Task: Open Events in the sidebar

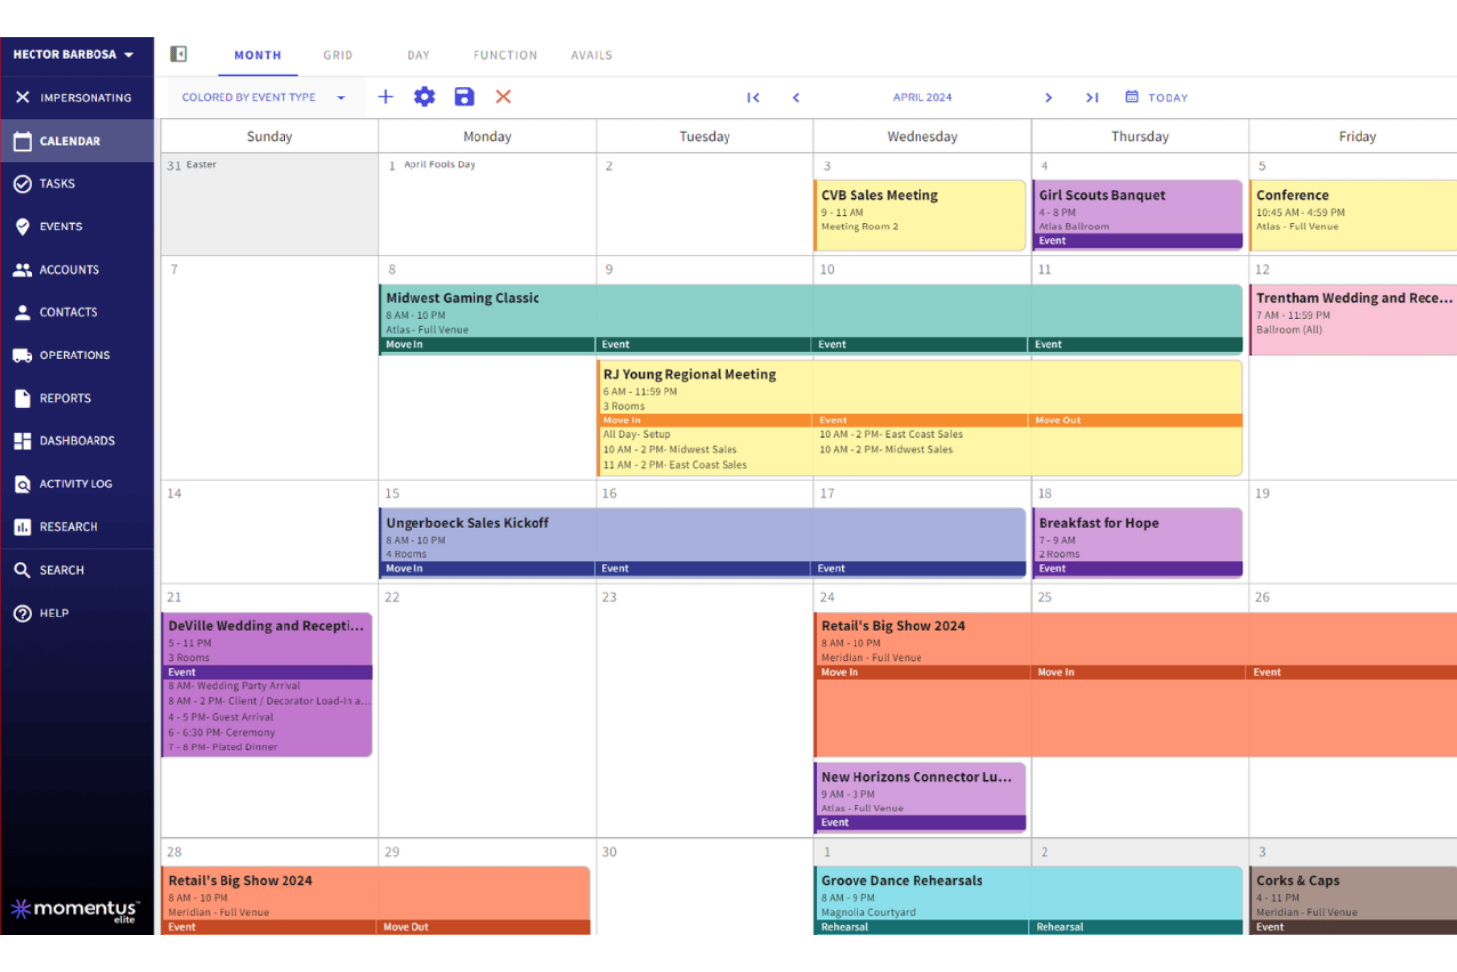Action: pyautogui.click(x=77, y=227)
